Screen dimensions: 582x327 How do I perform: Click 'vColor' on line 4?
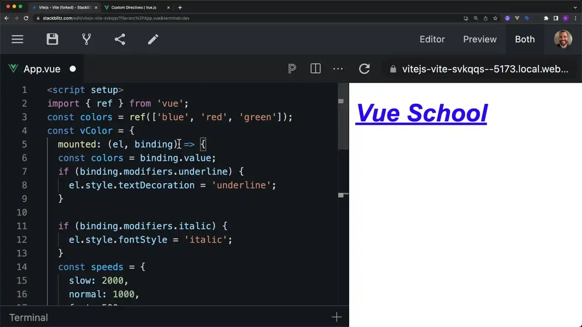point(96,130)
